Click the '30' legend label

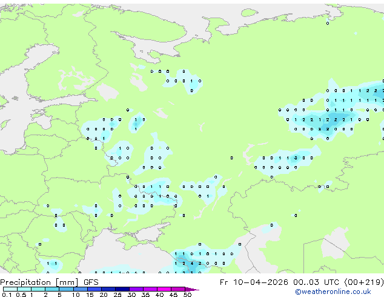131,295
